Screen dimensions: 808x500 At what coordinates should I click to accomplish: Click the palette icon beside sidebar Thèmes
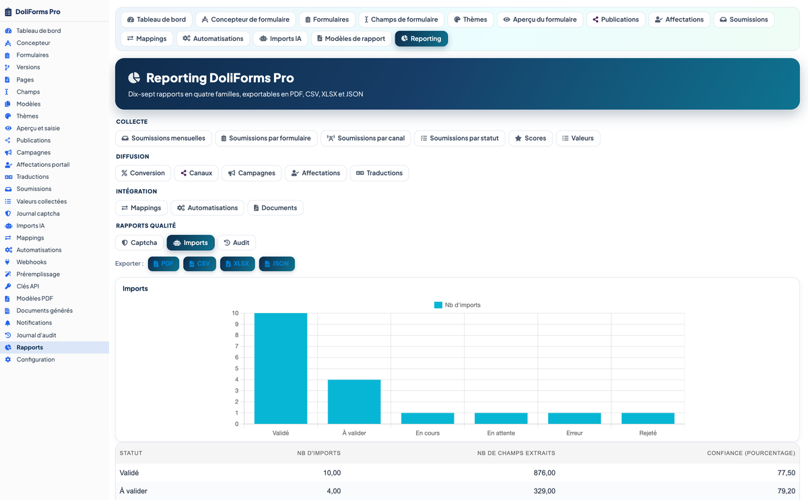point(8,116)
